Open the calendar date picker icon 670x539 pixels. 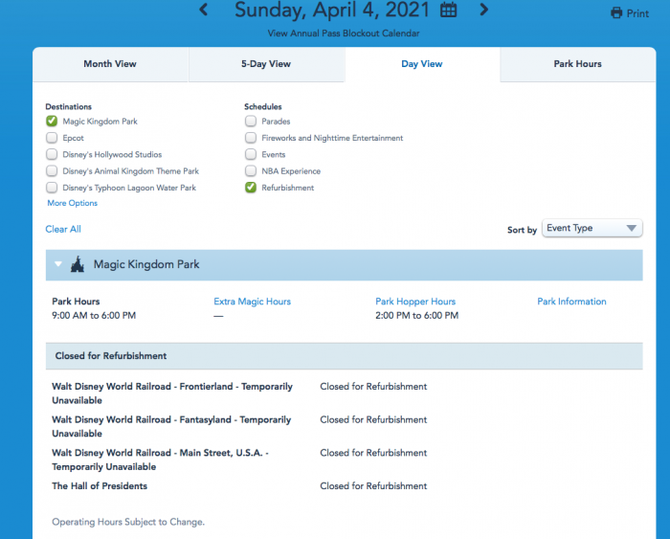(448, 11)
